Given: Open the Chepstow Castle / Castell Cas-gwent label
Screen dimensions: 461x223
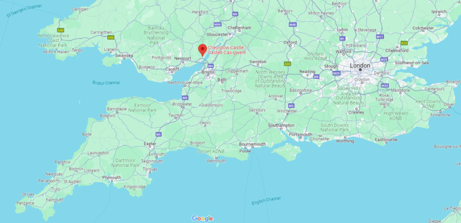Looking at the screenshot, I should coord(228,50).
